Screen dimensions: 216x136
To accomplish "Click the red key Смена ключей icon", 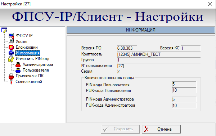I will coord(11,82).
